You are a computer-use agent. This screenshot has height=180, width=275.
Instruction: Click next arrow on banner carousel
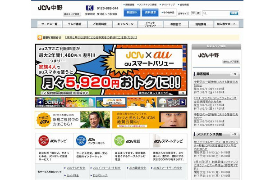(182, 102)
